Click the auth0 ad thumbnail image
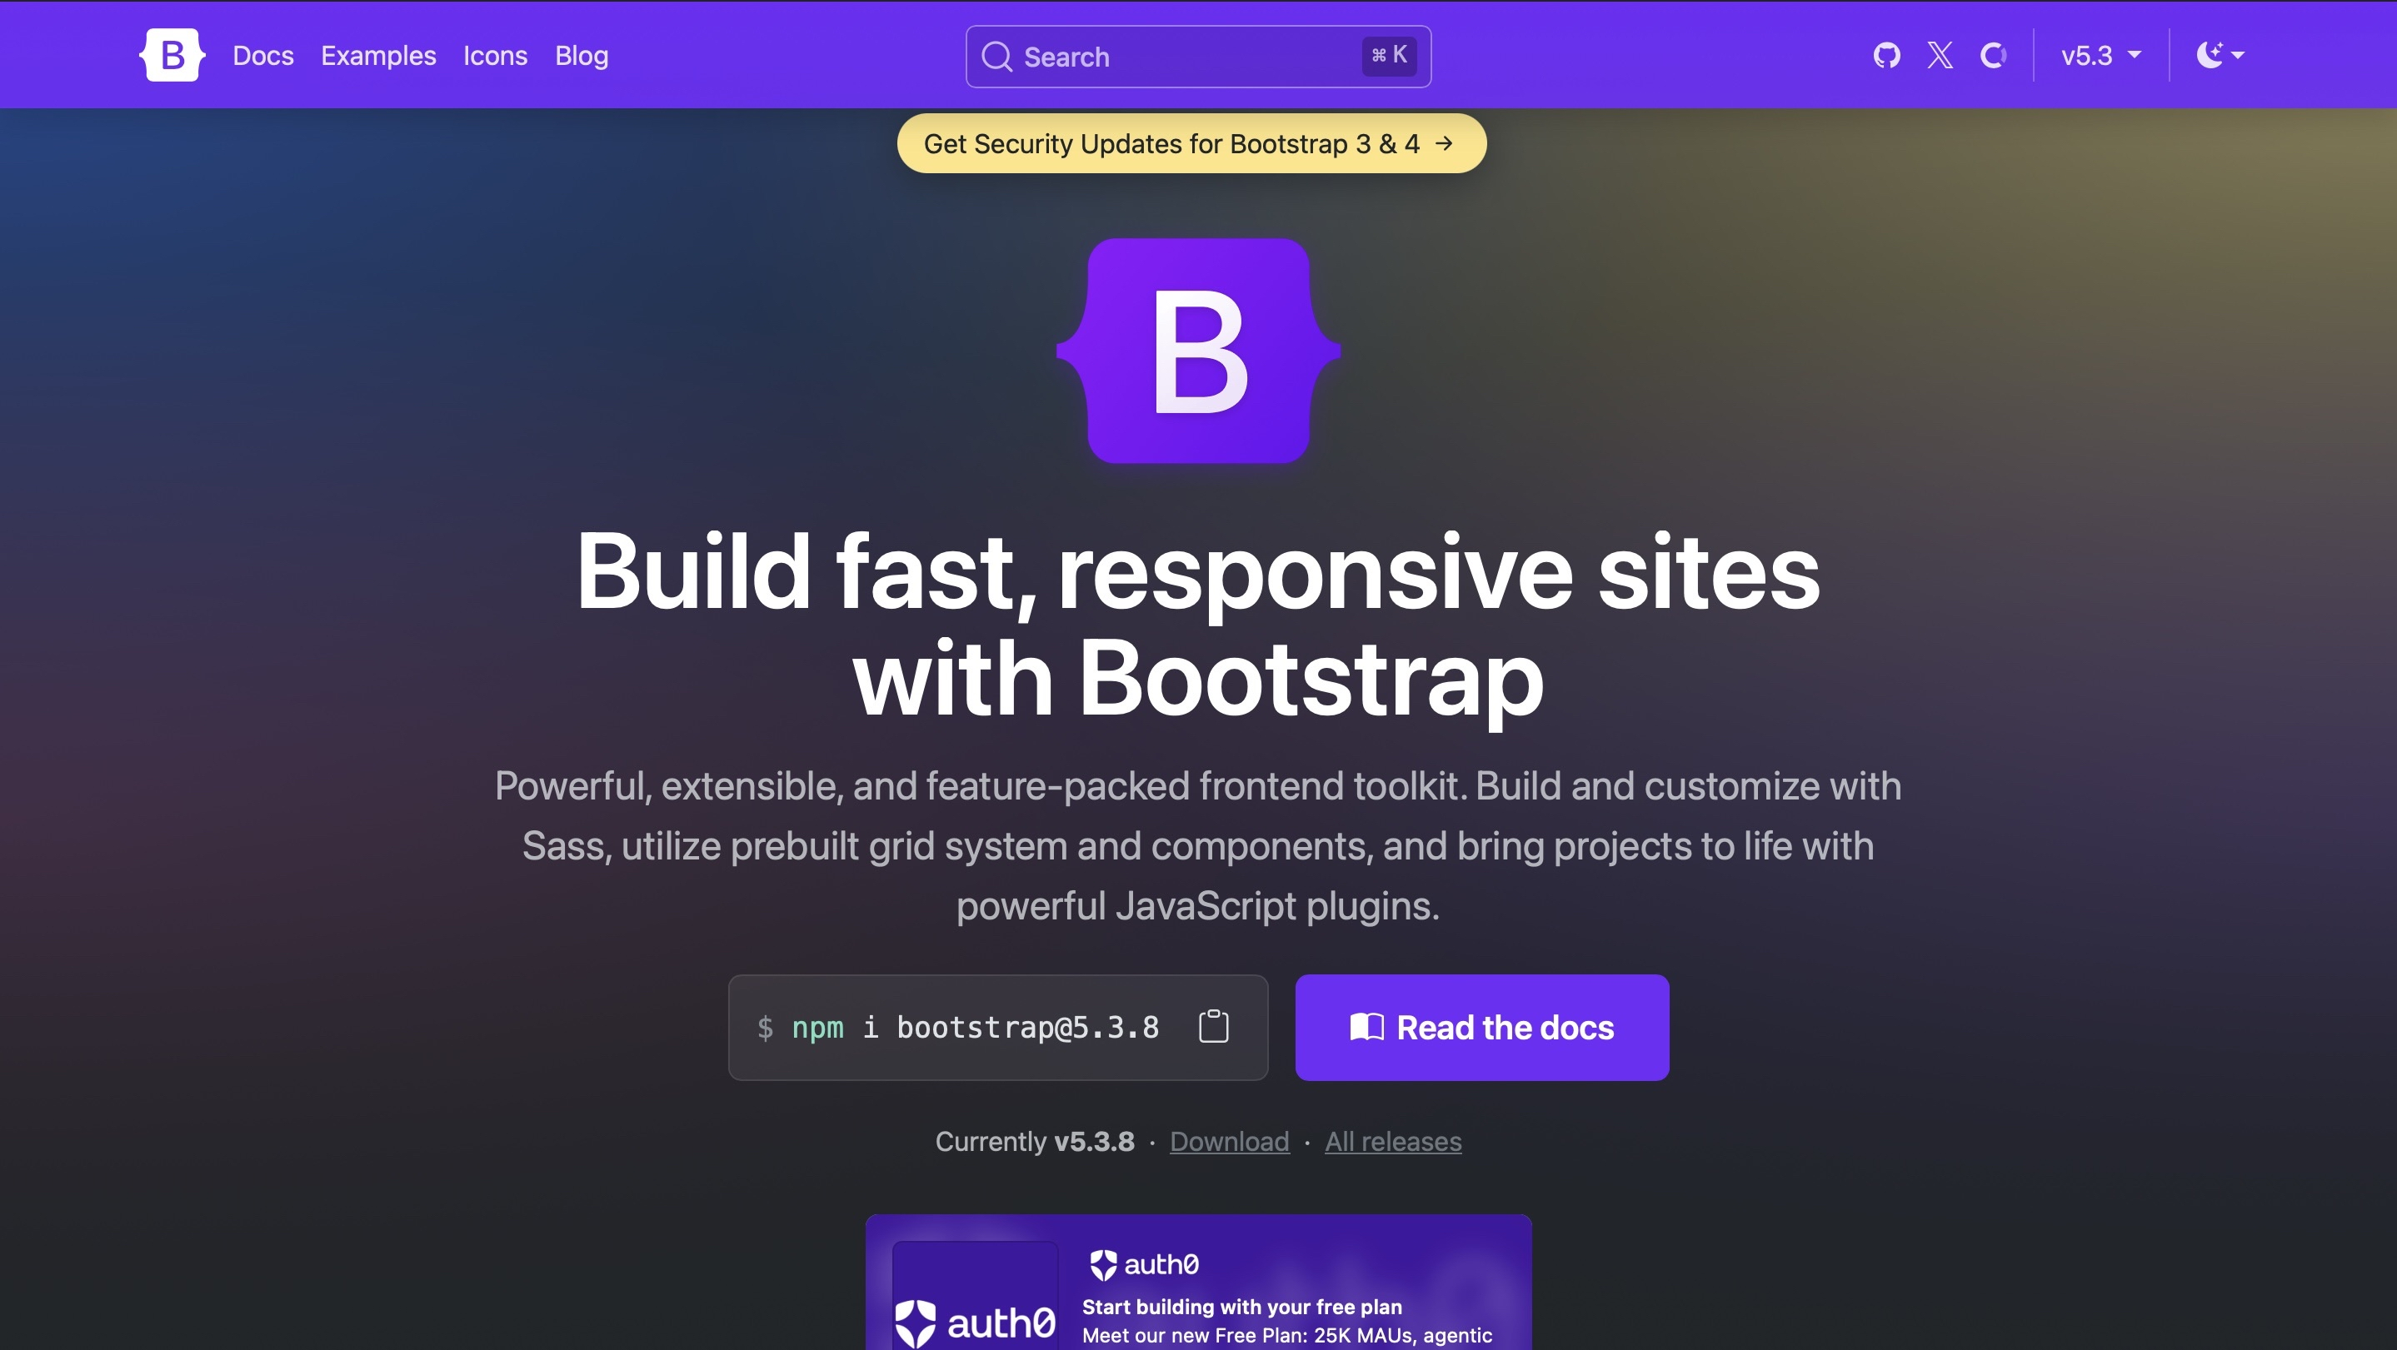The height and width of the screenshot is (1350, 2397). [x=974, y=1295]
